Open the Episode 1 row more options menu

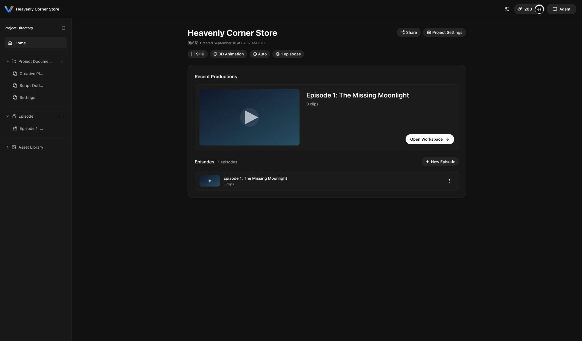point(449,181)
